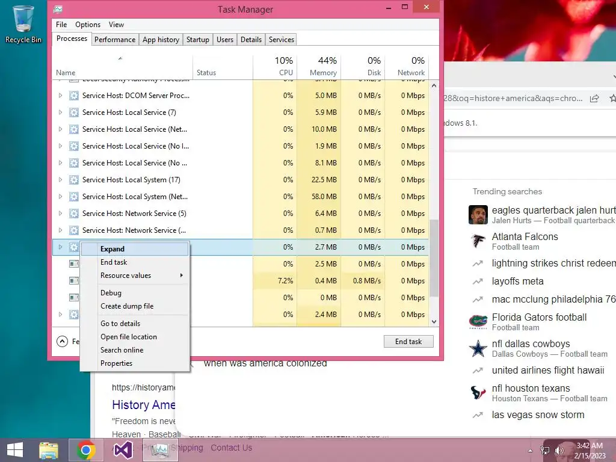Open the Options menu
Image resolution: width=616 pixels, height=462 pixels.
(88, 24)
